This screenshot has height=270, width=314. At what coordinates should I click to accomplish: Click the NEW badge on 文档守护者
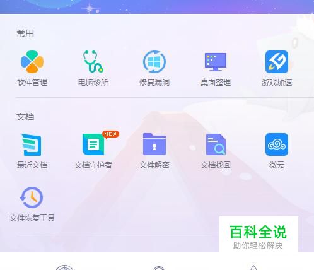tap(110, 134)
